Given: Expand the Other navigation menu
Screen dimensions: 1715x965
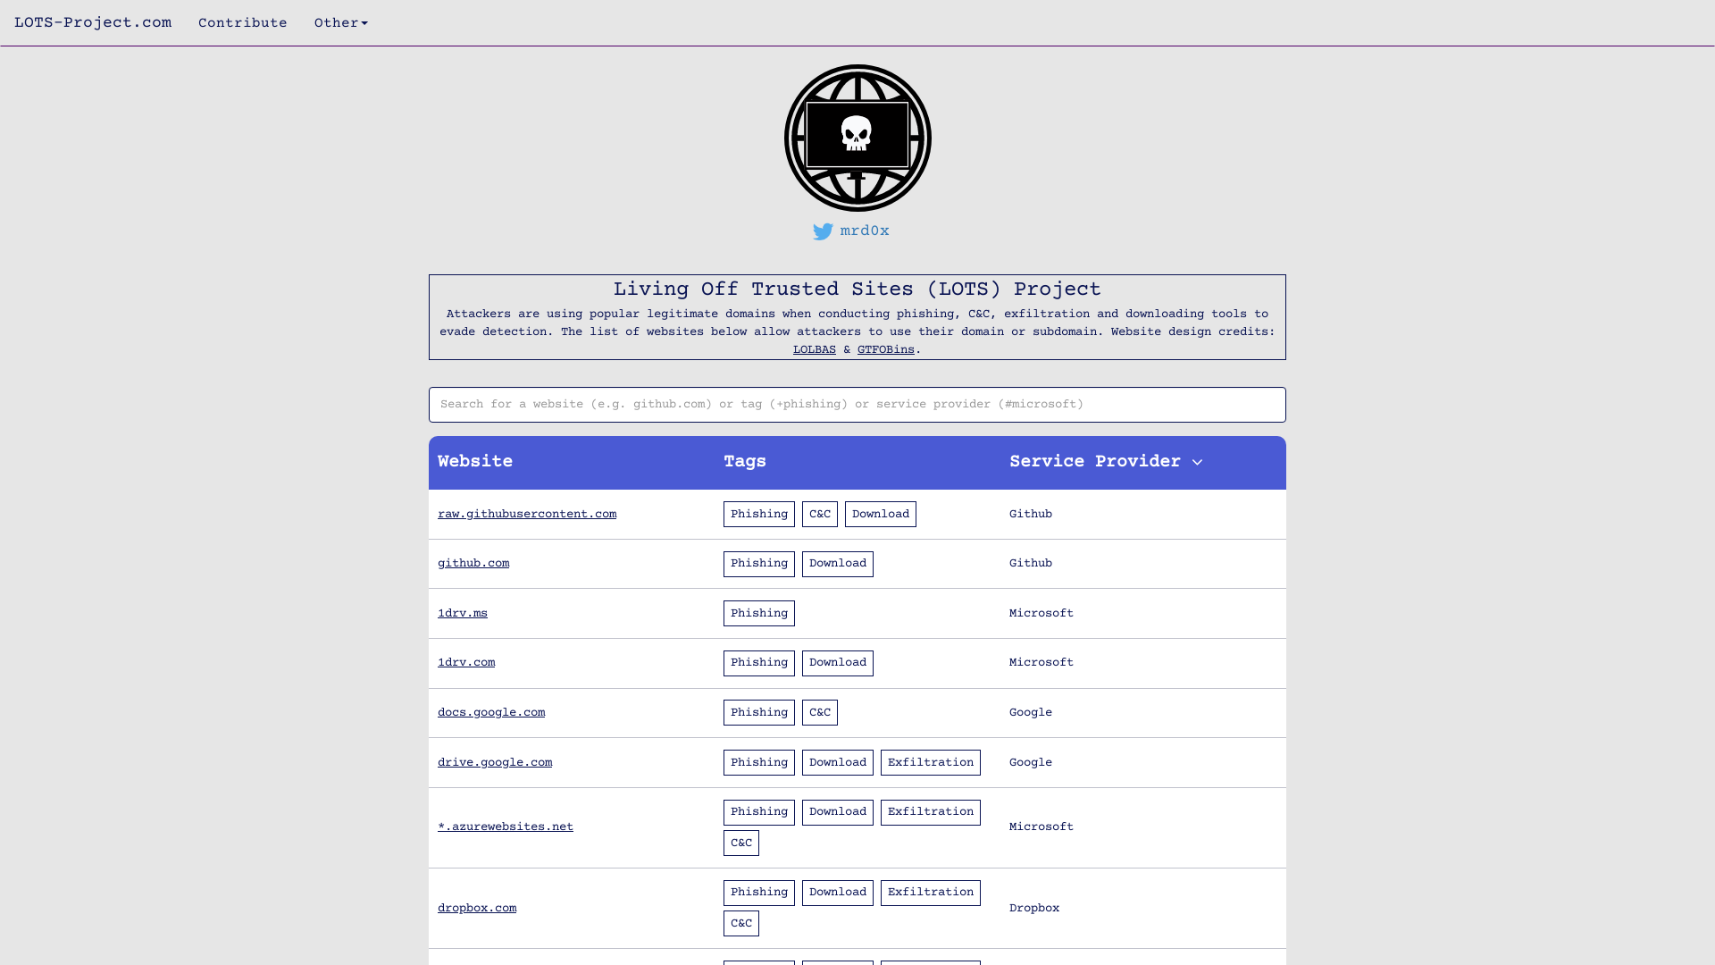Looking at the screenshot, I should [x=340, y=22].
